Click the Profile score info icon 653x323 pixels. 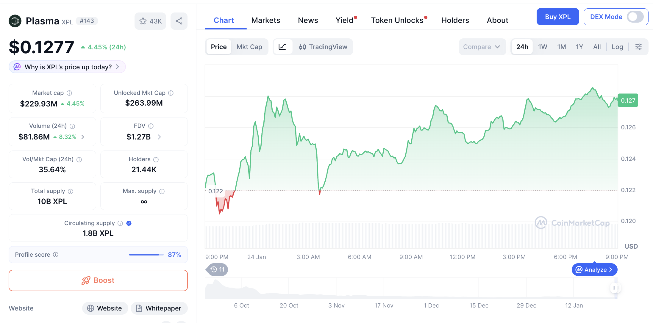pyautogui.click(x=56, y=255)
